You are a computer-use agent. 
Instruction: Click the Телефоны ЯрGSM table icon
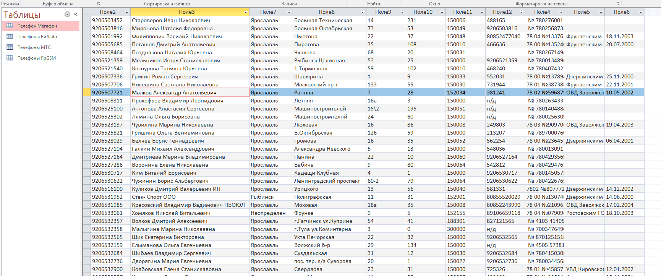point(10,58)
